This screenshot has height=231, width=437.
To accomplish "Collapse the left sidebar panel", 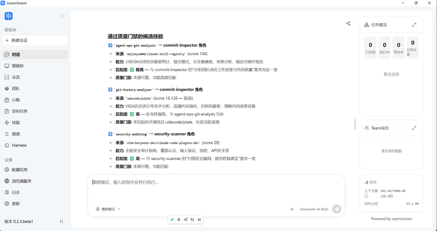I will pos(62,16).
